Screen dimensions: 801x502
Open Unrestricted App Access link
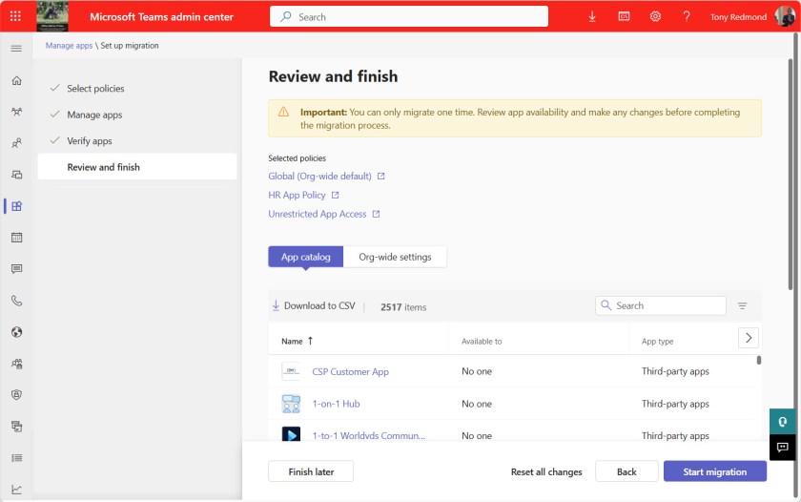pyautogui.click(x=318, y=214)
